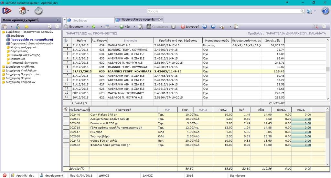This screenshot has width=331, height=178.
Task: Select order 623 ΜΑΡΙΑ Ιωάν. ΤΟΥΜΠΑΝΟΥ
Action: pos(194,93)
